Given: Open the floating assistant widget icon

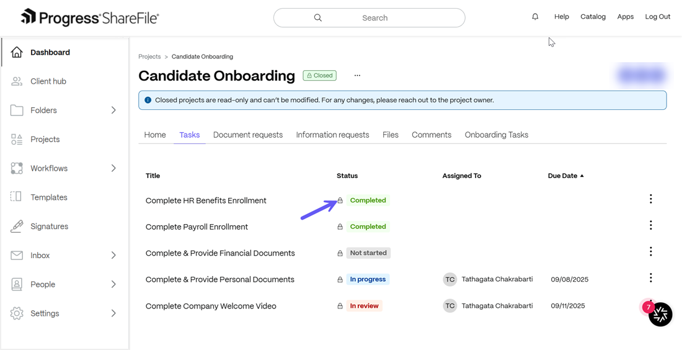Looking at the screenshot, I should point(660,314).
